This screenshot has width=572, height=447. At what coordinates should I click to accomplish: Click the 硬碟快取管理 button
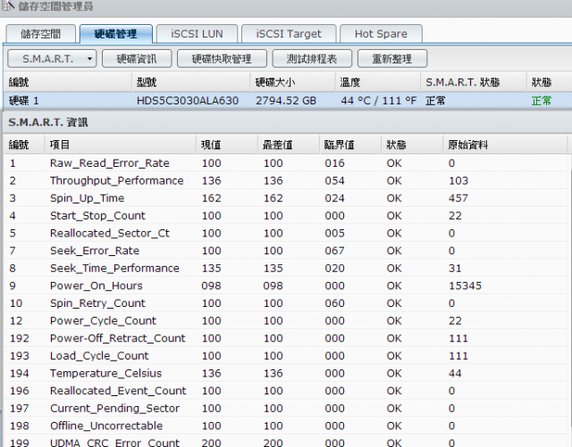(222, 59)
